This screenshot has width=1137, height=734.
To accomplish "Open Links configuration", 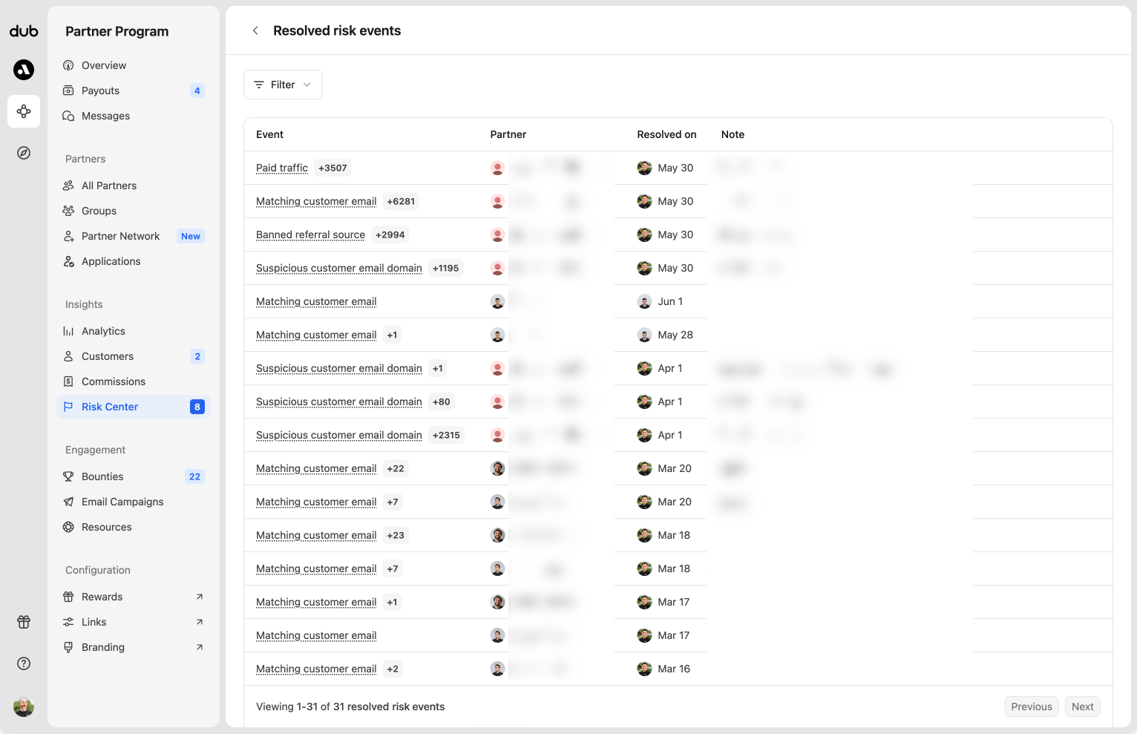I will point(134,622).
